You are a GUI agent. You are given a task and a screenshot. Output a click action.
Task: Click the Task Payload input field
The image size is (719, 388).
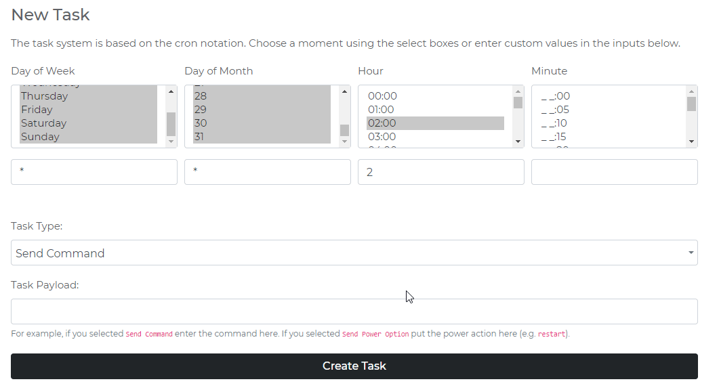354,311
